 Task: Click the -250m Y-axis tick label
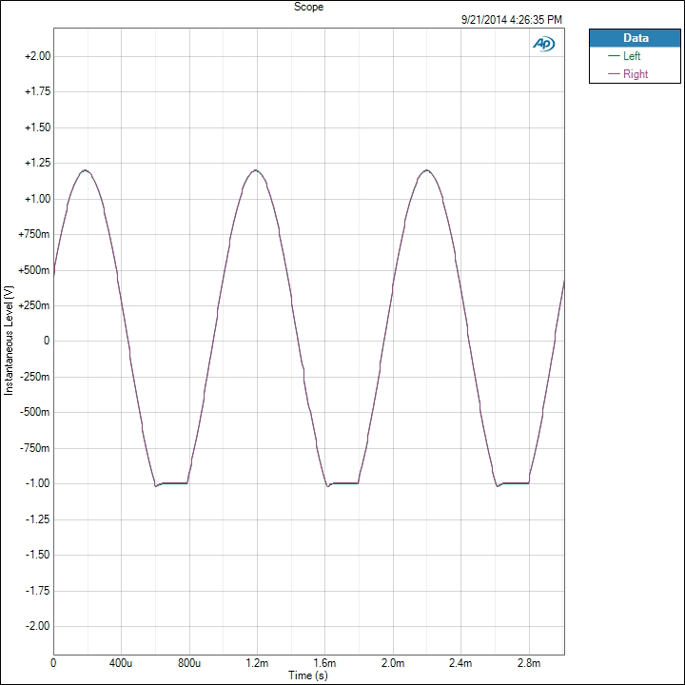pos(35,377)
